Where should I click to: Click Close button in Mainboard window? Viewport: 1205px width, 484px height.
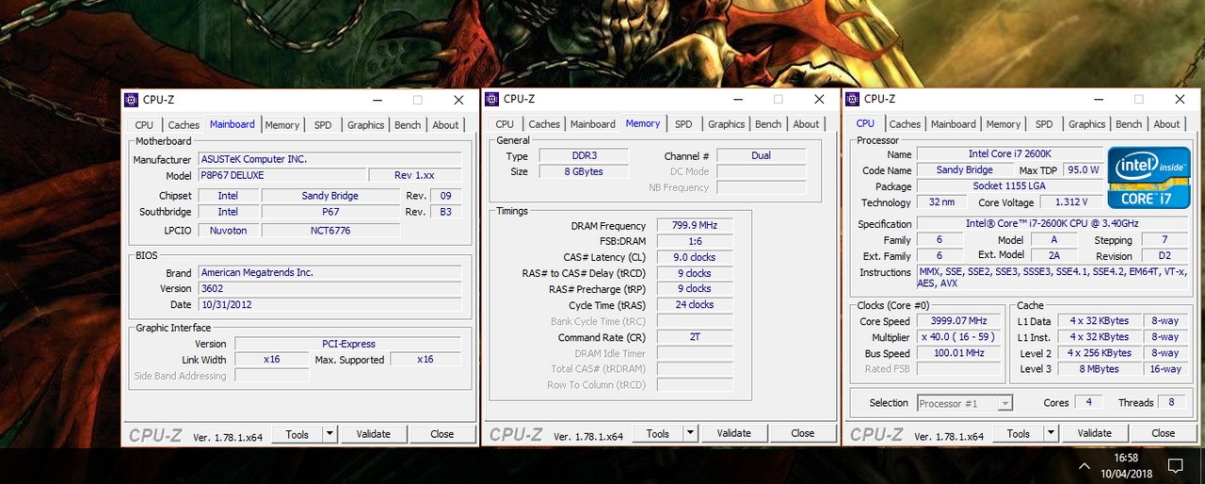point(442,434)
